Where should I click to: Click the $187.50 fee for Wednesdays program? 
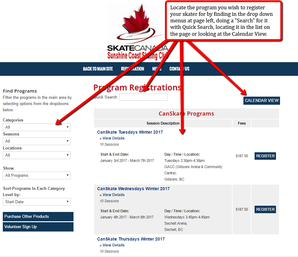tap(242, 209)
